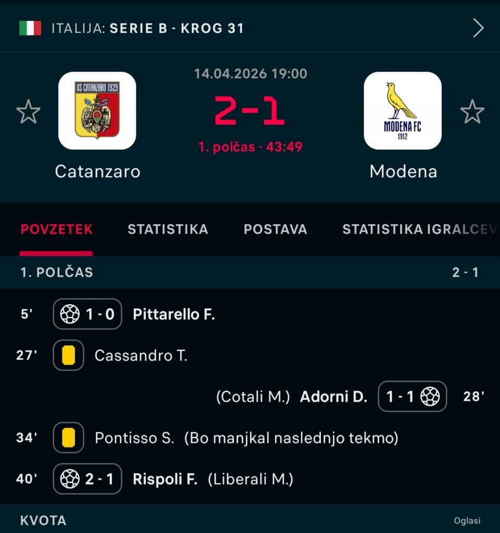Click the Italian flag icon

[30, 28]
